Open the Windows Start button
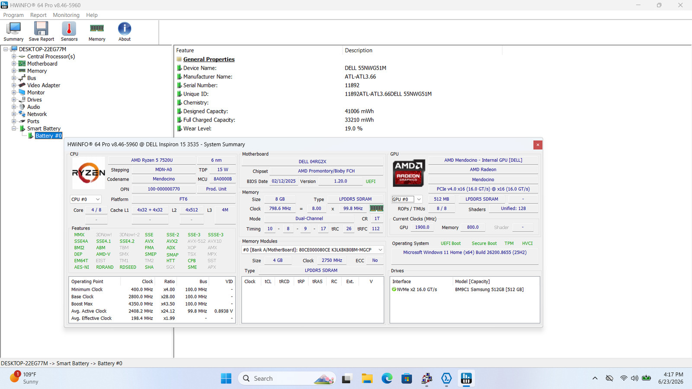 [x=226, y=379]
